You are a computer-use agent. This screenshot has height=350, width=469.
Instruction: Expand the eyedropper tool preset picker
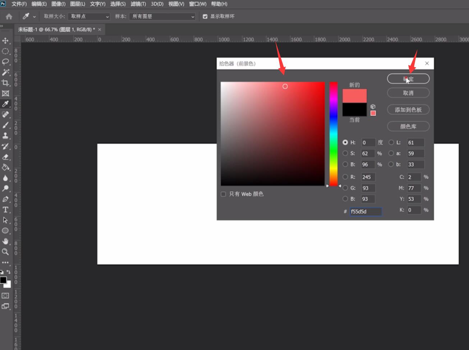(34, 17)
